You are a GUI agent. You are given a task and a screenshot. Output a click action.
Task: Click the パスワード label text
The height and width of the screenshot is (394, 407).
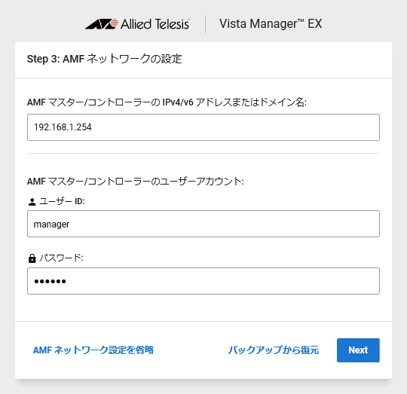coord(61,258)
